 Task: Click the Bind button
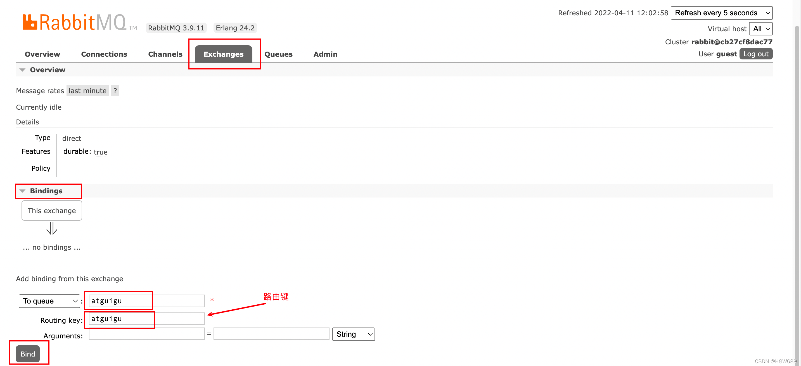tap(28, 354)
